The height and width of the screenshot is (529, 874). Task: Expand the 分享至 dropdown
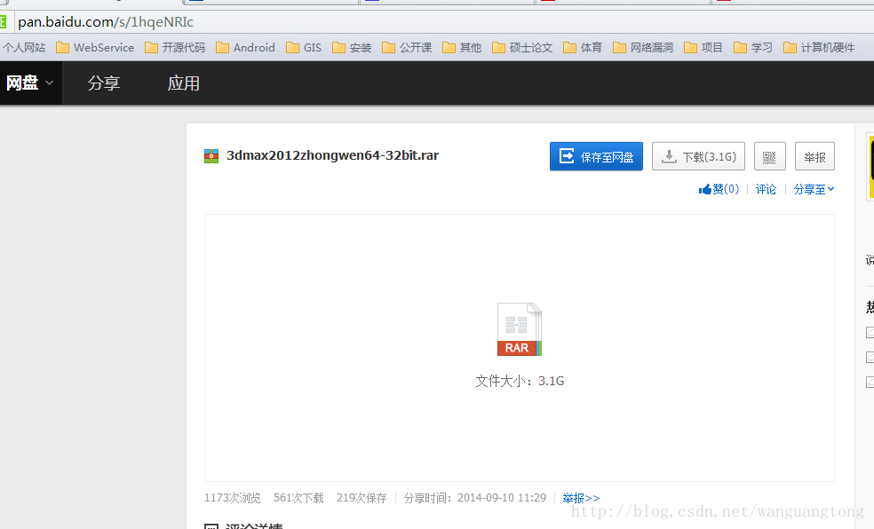point(814,189)
